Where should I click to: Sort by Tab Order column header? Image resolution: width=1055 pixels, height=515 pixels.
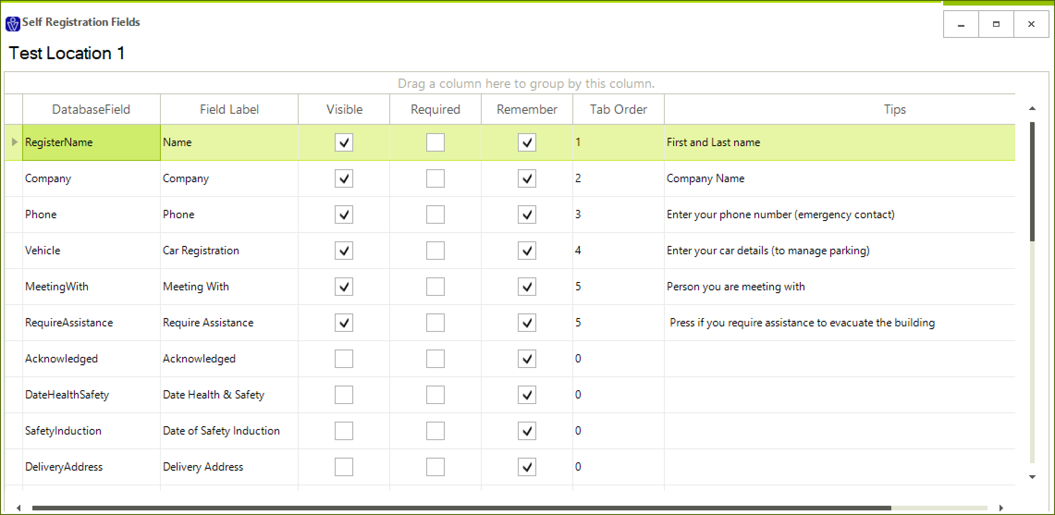[x=618, y=110]
